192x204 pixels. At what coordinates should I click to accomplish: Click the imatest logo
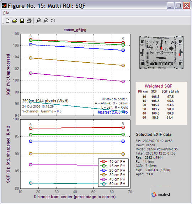click(161, 195)
